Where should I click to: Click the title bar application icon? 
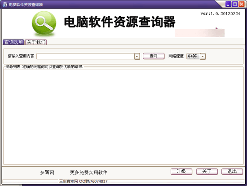[x=5, y=4]
